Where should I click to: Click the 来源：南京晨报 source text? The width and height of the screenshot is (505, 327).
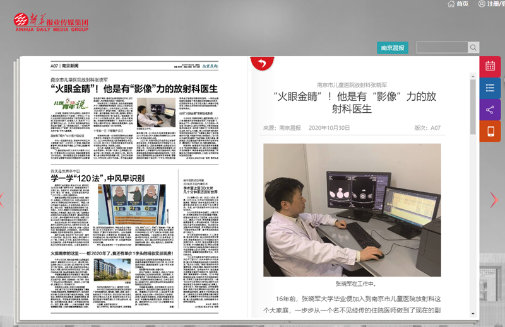(282, 128)
